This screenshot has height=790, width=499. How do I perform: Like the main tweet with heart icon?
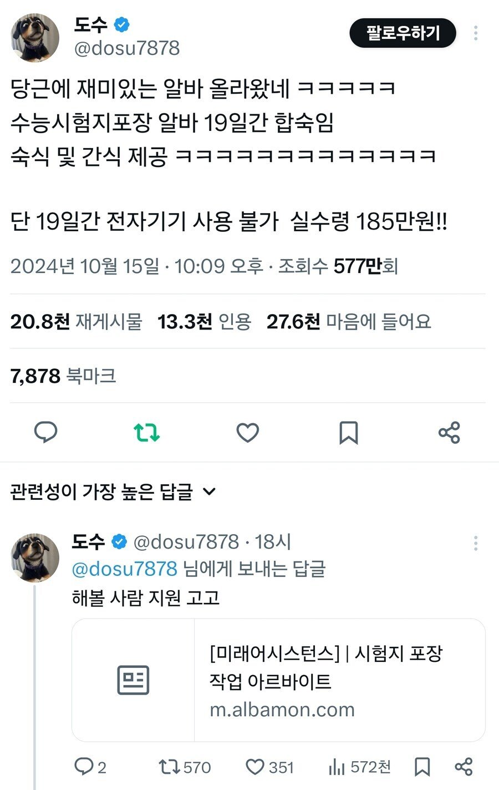click(247, 432)
